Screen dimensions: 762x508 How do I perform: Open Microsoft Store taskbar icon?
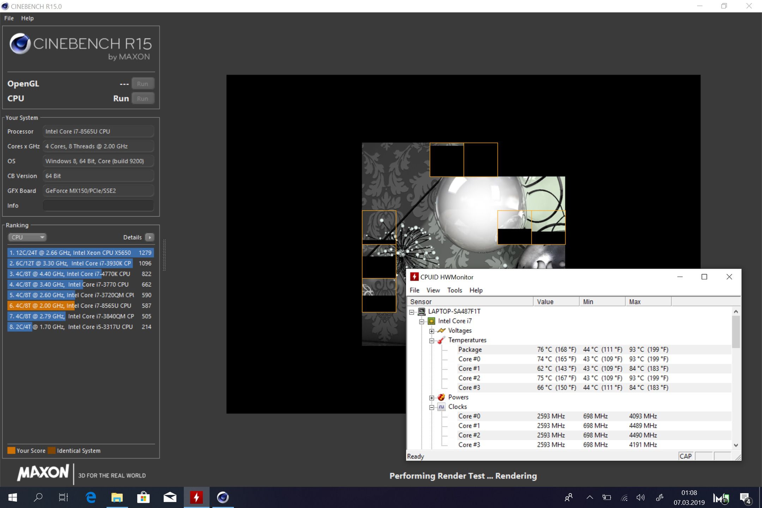(x=143, y=497)
